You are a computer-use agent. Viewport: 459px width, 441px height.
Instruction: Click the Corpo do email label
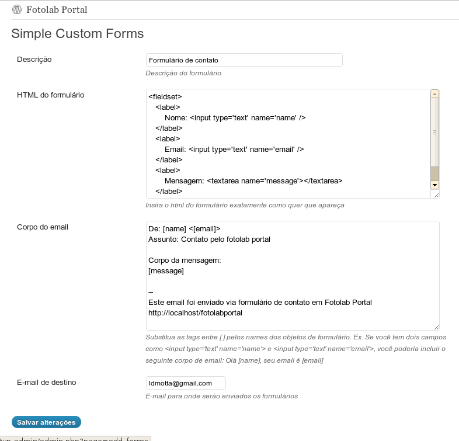click(x=43, y=227)
